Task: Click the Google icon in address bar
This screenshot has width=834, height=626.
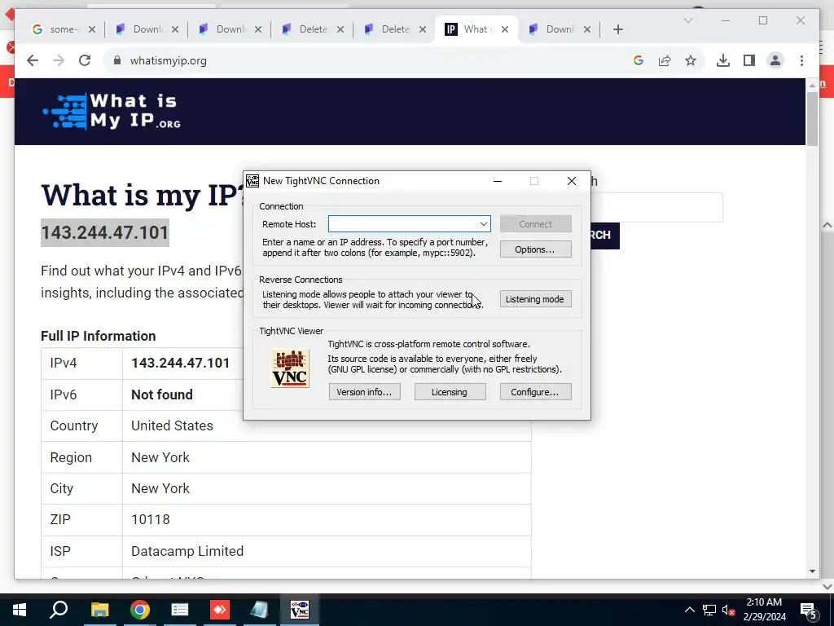Action: point(639,60)
